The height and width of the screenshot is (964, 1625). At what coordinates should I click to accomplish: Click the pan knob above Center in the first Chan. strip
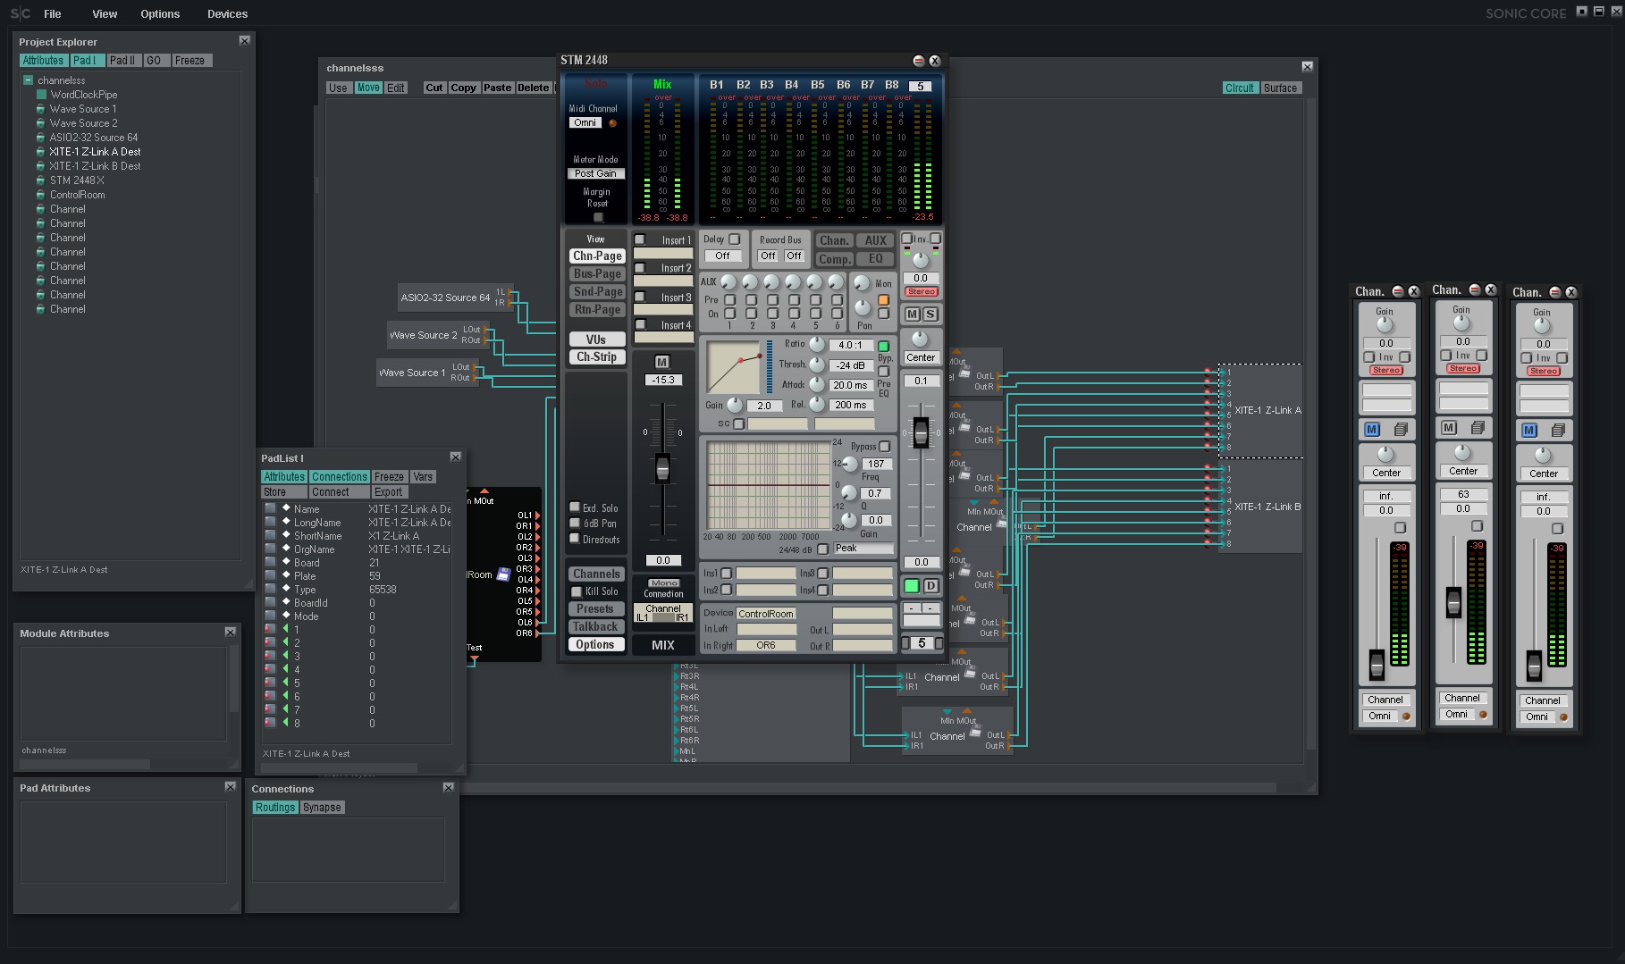[1385, 455]
